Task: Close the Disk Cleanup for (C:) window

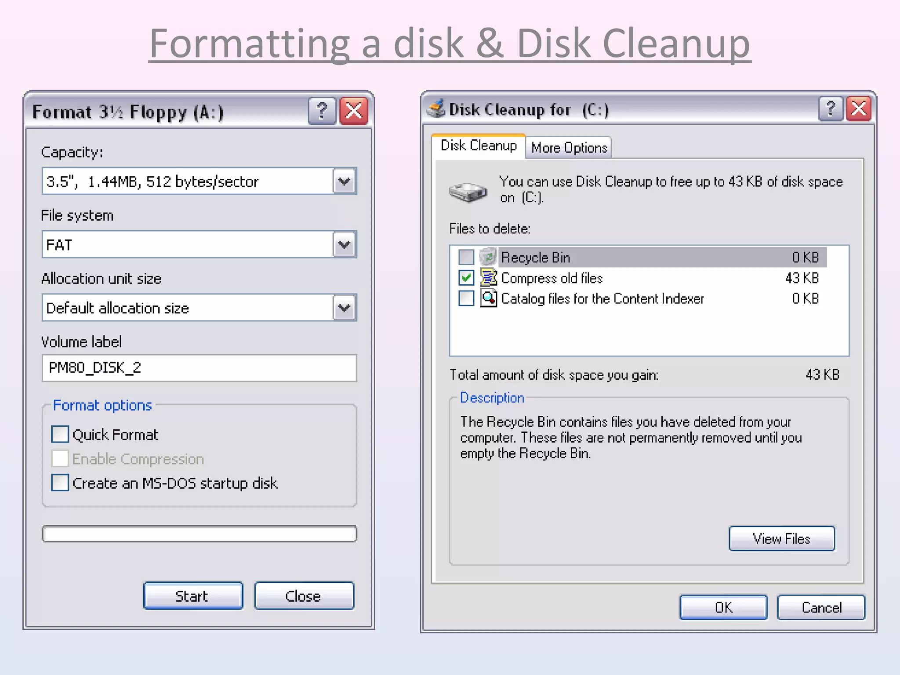Action: click(859, 109)
